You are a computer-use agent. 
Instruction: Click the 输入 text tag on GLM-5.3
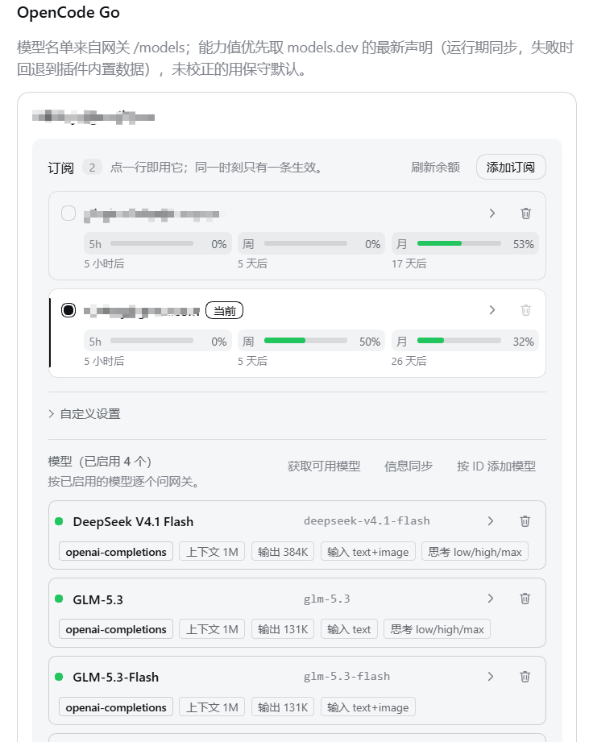[x=349, y=629]
